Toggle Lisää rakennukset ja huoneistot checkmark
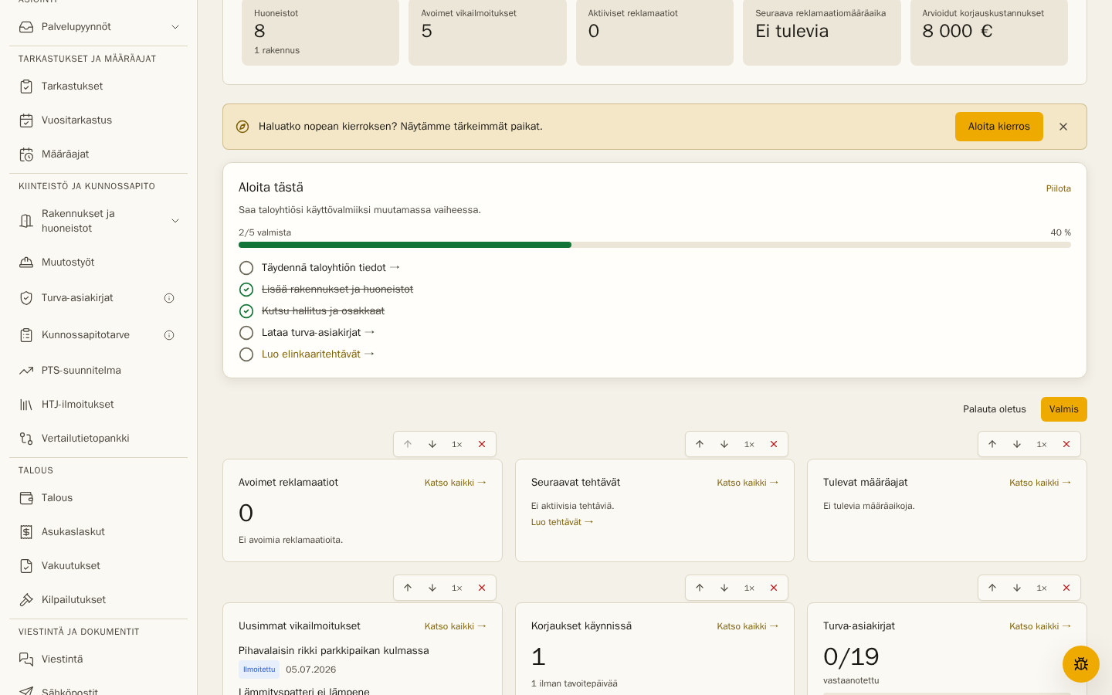Screen dimensions: 1112x695 point(246,290)
